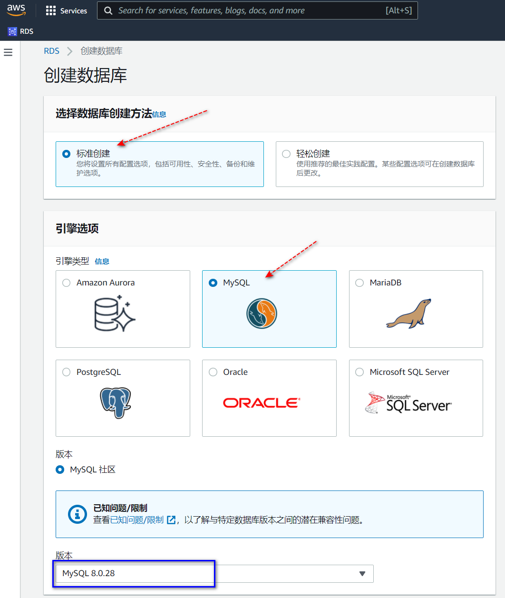Click the 引擎选项 section heading

pos(77,228)
